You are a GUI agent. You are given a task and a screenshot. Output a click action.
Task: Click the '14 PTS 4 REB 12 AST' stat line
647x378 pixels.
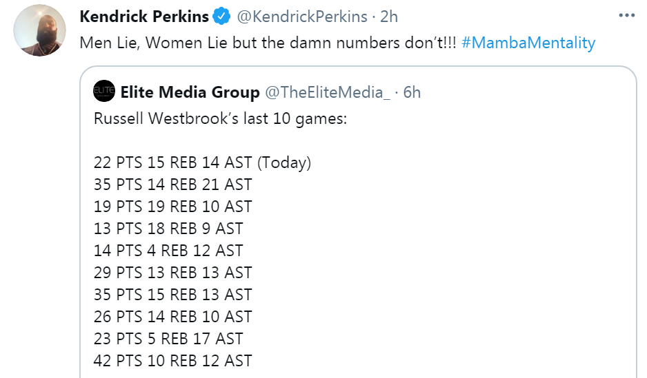click(x=168, y=251)
